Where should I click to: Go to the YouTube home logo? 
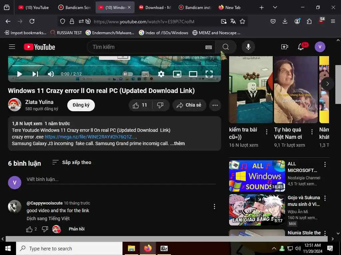tap(39, 47)
